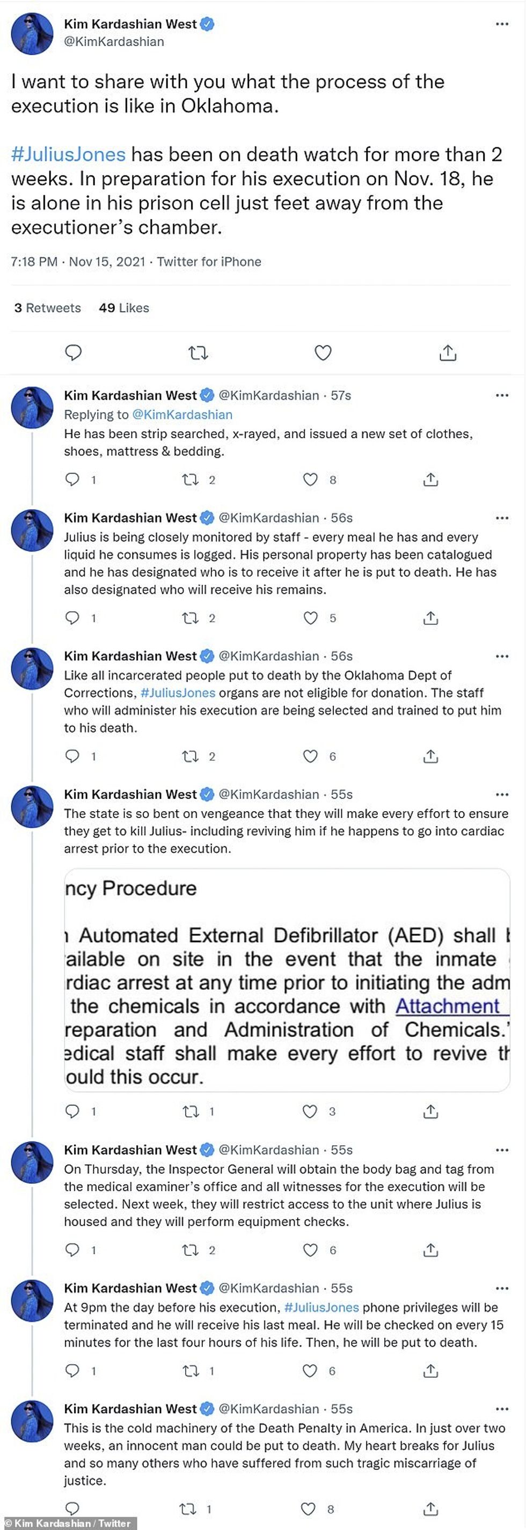Like the 'cold machinery of Death Penalty' tweet
Screen dimensions: 526x1530
[x=308, y=1509]
